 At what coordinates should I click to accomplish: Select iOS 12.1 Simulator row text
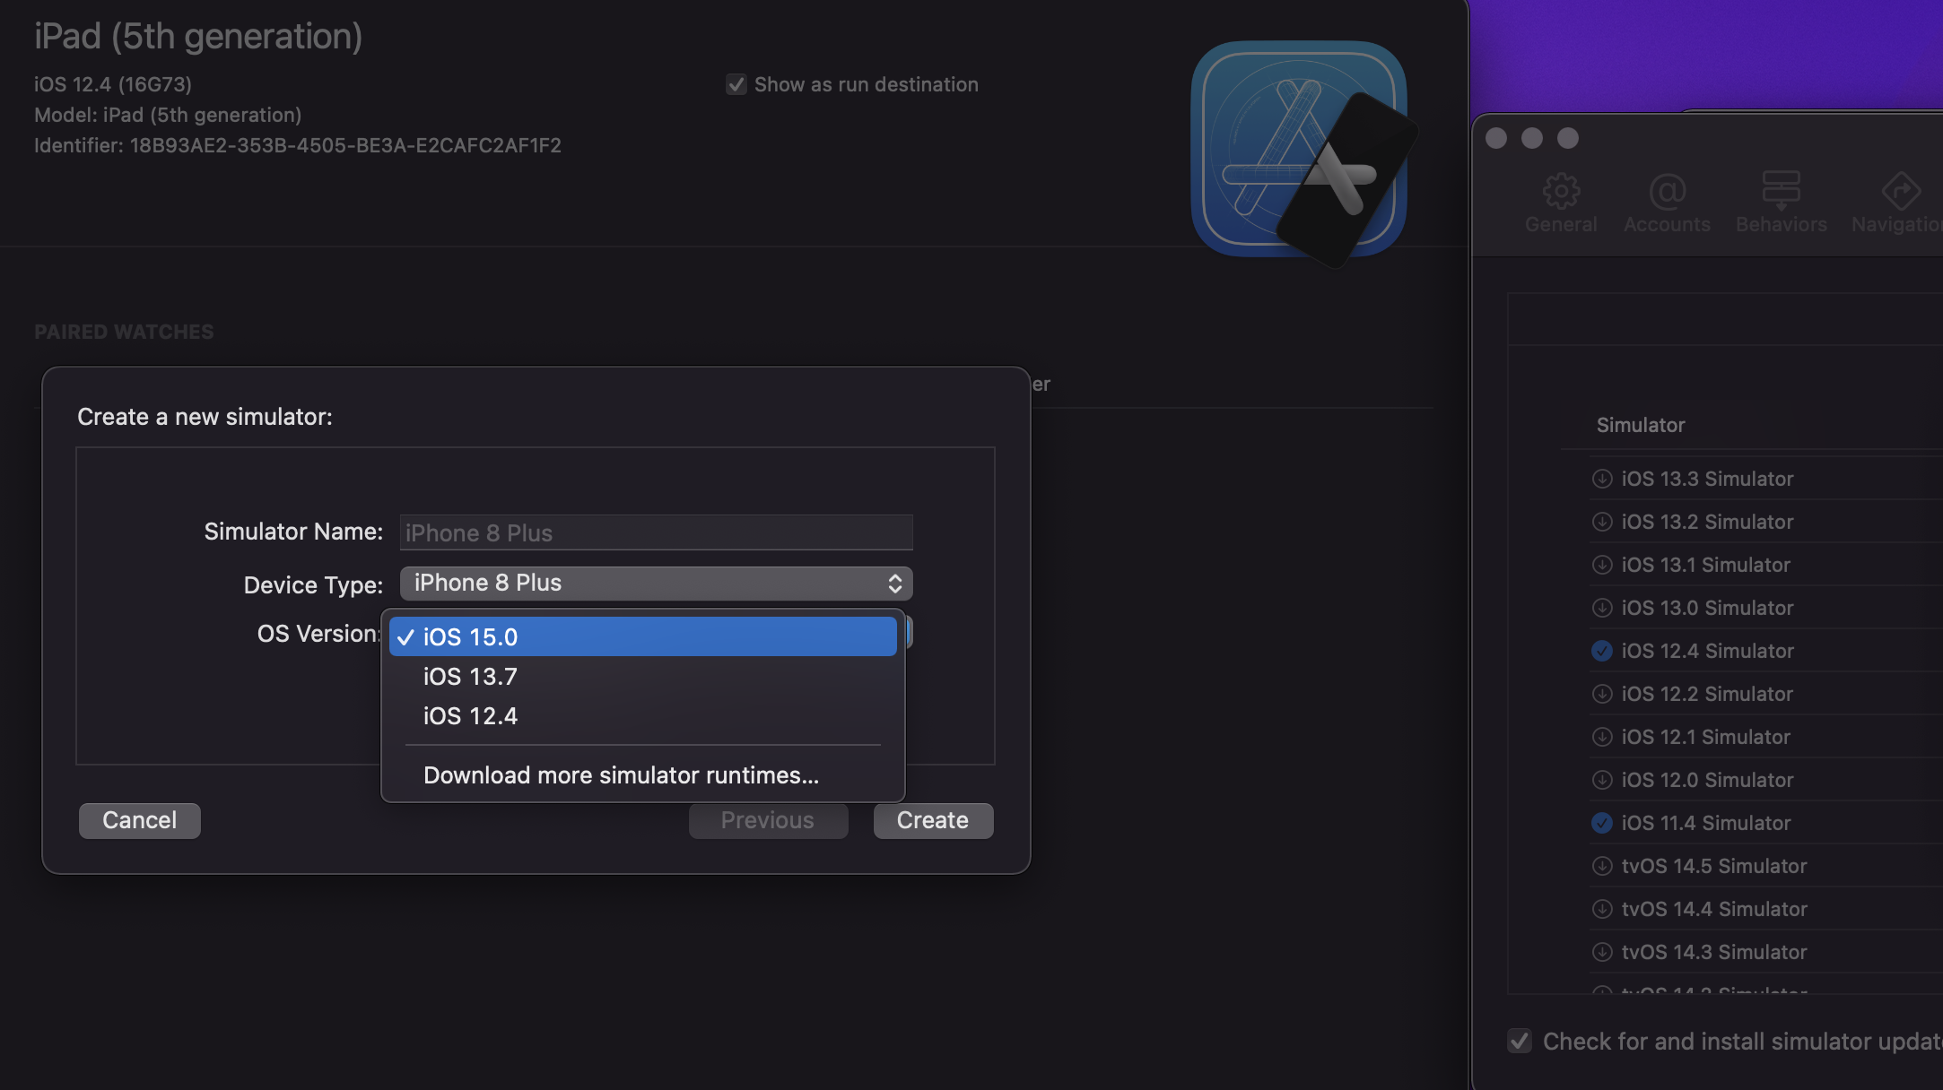(x=1705, y=737)
